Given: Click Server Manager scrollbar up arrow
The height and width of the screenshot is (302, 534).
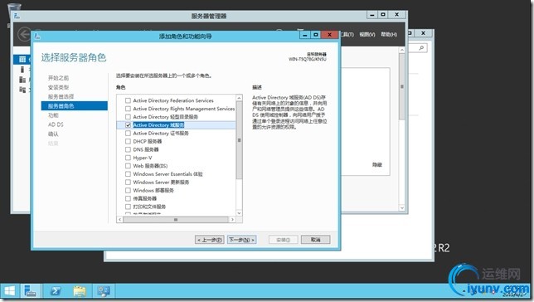Looking at the screenshot, I should tap(402, 50).
